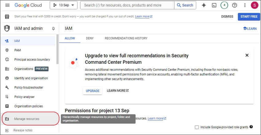The width and height of the screenshot is (261, 135).
Task: Click the IAM and admin shield icon
Action: coord(7,29)
